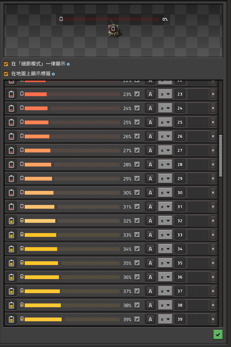This screenshot has width=231, height=347.
Task: Click the list's vertical scrollbar handle
Action: click(x=221, y=156)
